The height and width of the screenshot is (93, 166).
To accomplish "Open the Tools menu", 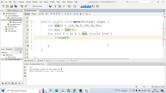I will pyautogui.click(x=64, y=2).
